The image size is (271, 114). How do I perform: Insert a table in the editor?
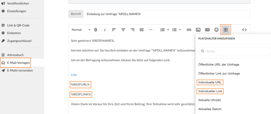pos(207,30)
